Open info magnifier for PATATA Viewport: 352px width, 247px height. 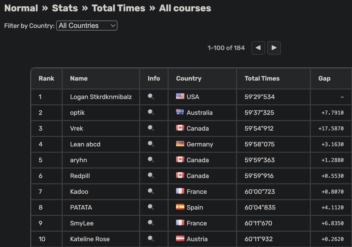point(151,207)
